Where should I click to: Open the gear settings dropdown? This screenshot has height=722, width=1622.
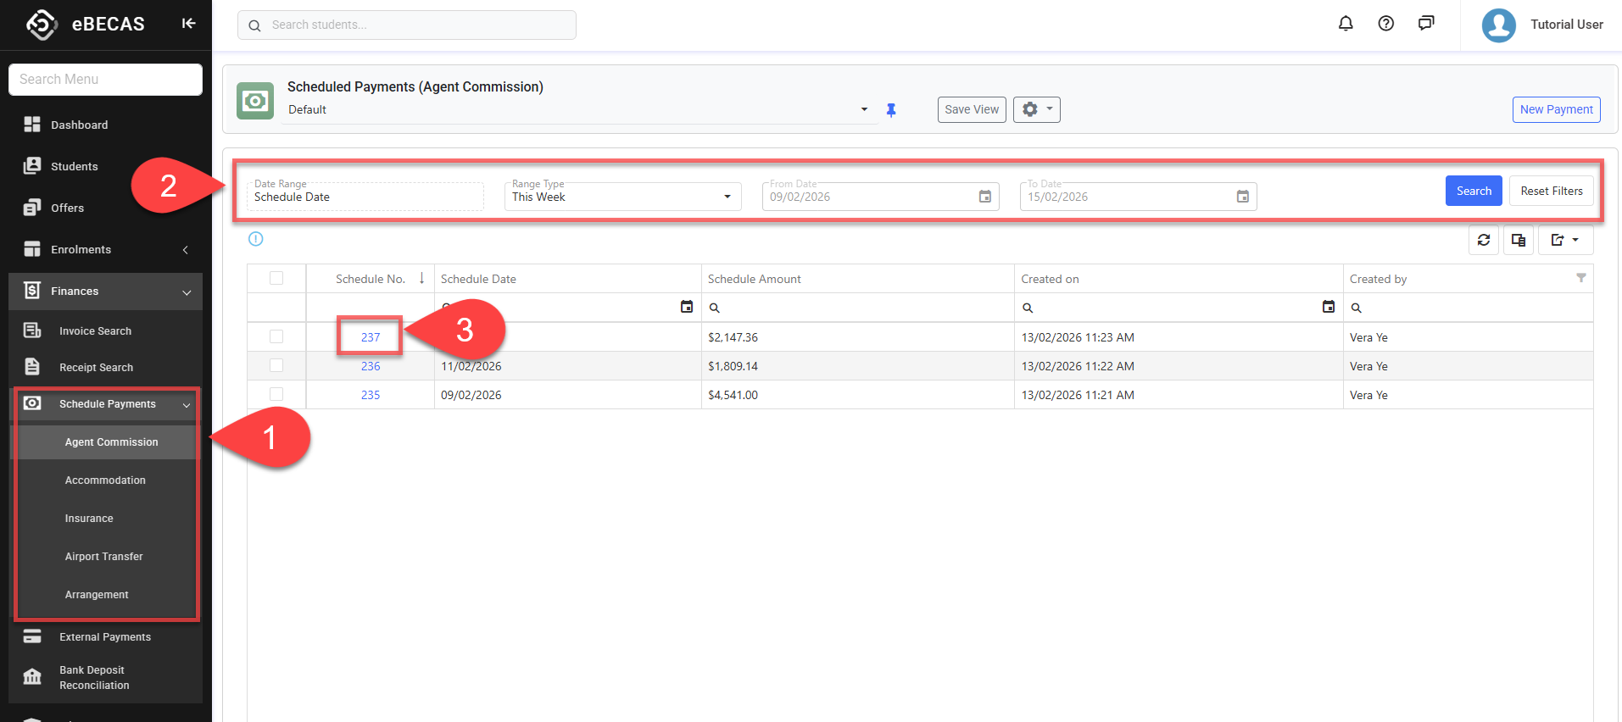(1036, 109)
